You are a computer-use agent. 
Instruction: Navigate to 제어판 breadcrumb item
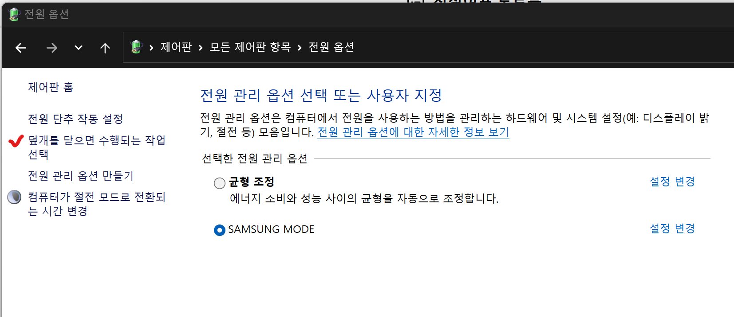point(176,47)
